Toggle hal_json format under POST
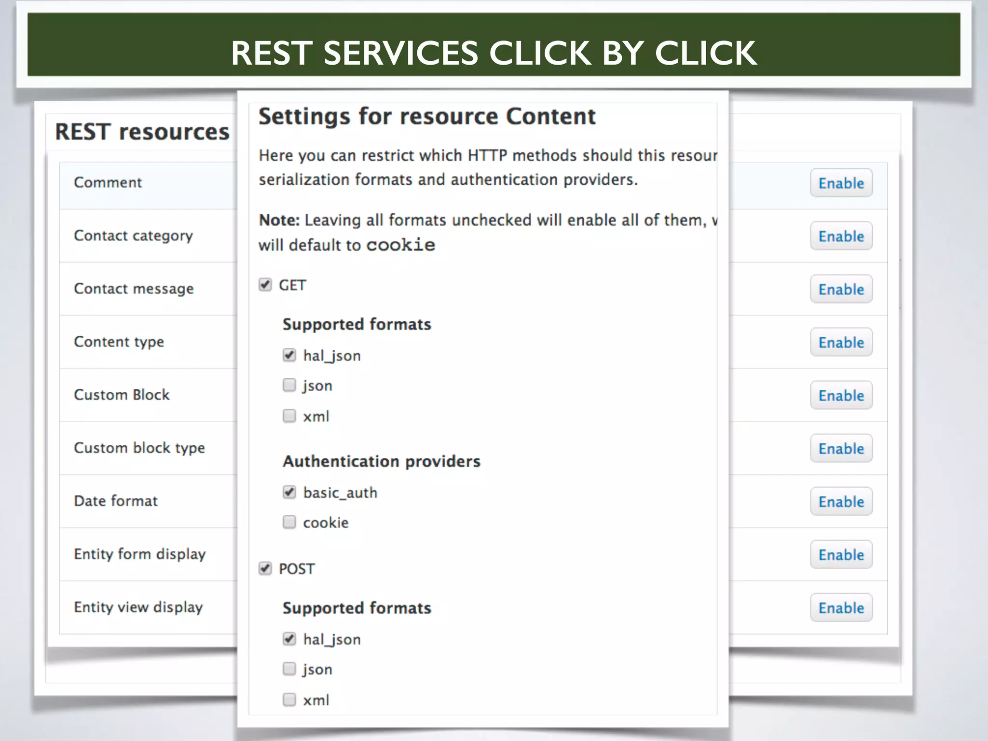 click(289, 639)
